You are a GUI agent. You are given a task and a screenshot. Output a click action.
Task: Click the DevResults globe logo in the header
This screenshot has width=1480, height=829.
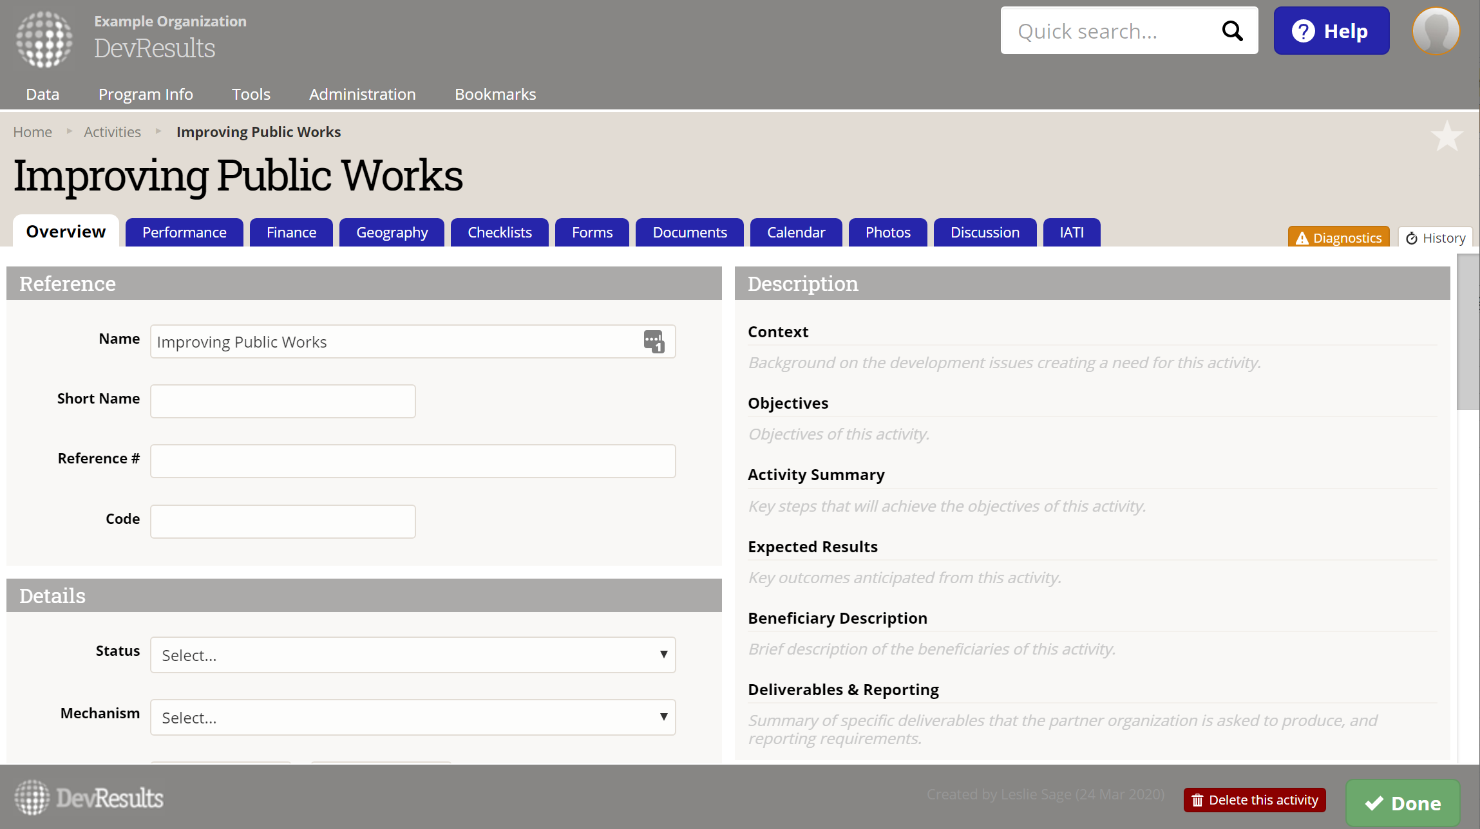click(44, 39)
